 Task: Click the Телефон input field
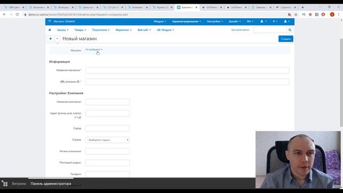click(107, 174)
